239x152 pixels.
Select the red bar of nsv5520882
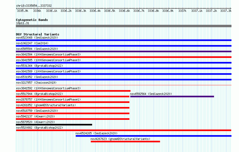click(124, 130)
